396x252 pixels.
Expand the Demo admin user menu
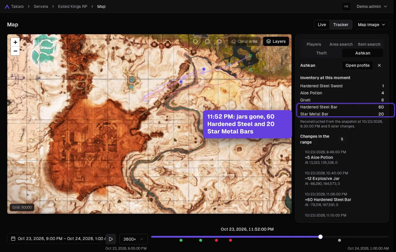372,6
